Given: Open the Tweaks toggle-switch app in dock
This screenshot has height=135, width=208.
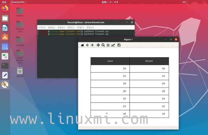Looking at the screenshot, I should [x=5, y=56].
